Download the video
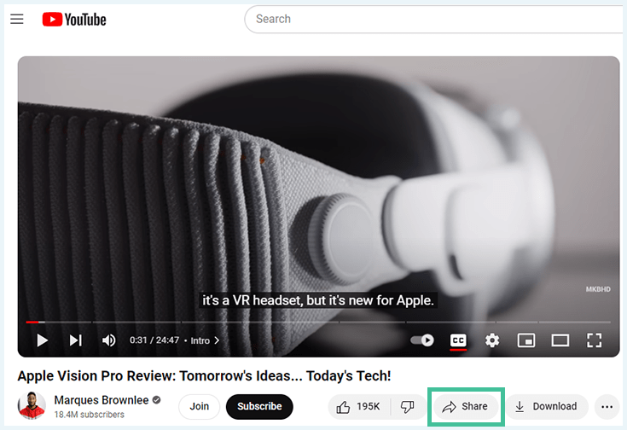627x430 pixels. coord(547,407)
